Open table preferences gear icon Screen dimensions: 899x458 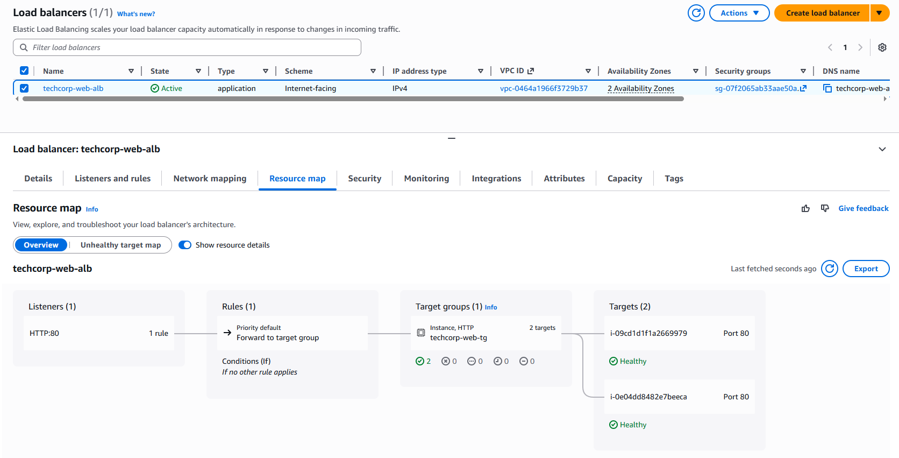(x=882, y=47)
